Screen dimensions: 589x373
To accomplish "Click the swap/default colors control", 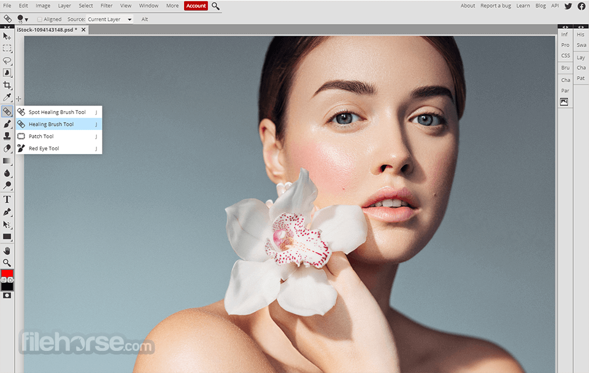I will (x=7, y=280).
